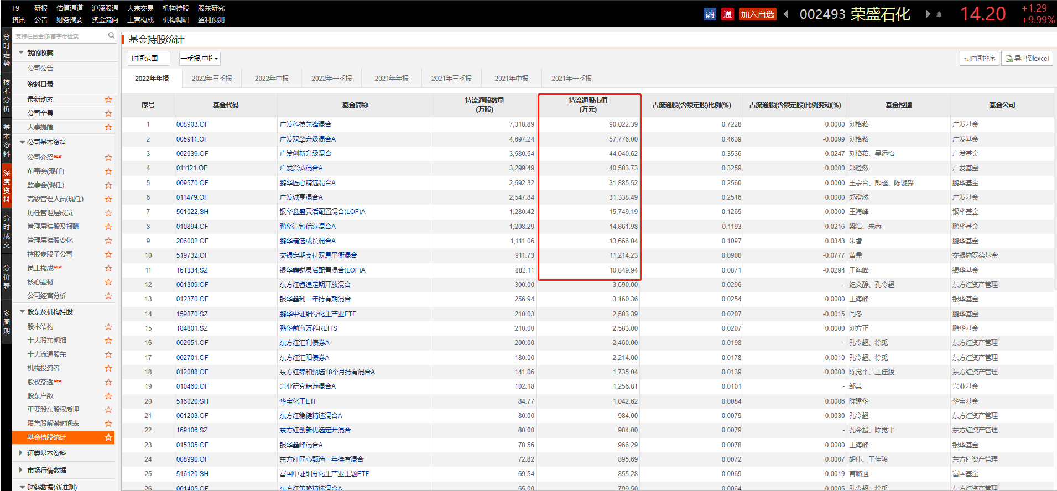Toggle favorite star for 基金持股统计
This screenshot has width=1057, height=491.
[x=108, y=437]
